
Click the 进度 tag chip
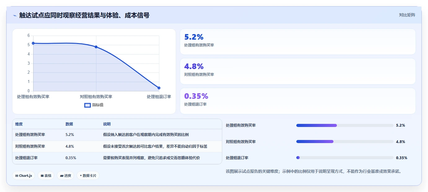65,176
